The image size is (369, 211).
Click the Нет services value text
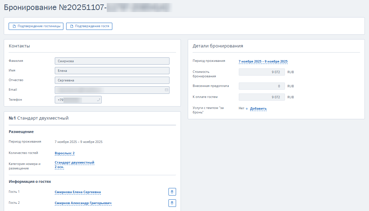pyautogui.click(x=242, y=108)
